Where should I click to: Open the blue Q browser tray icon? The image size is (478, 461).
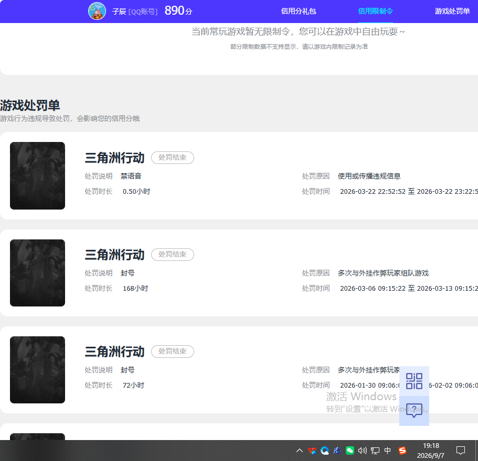coord(325,451)
